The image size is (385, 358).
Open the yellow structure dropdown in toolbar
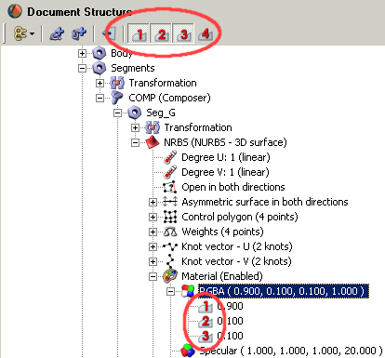(23, 33)
